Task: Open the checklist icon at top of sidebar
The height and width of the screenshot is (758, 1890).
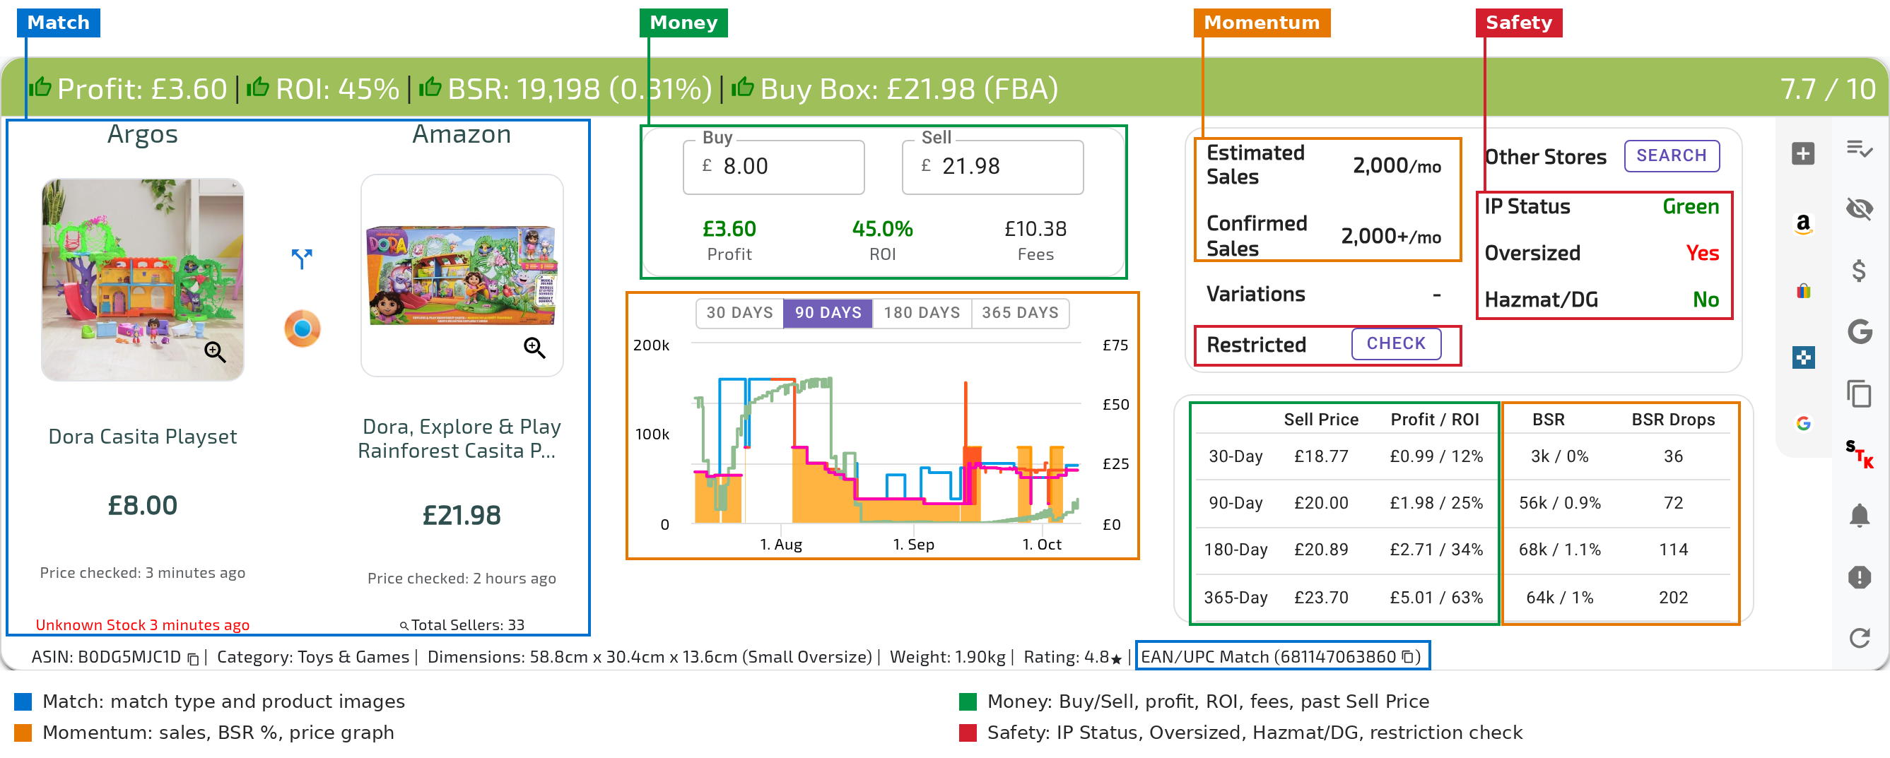Action: tap(1859, 149)
